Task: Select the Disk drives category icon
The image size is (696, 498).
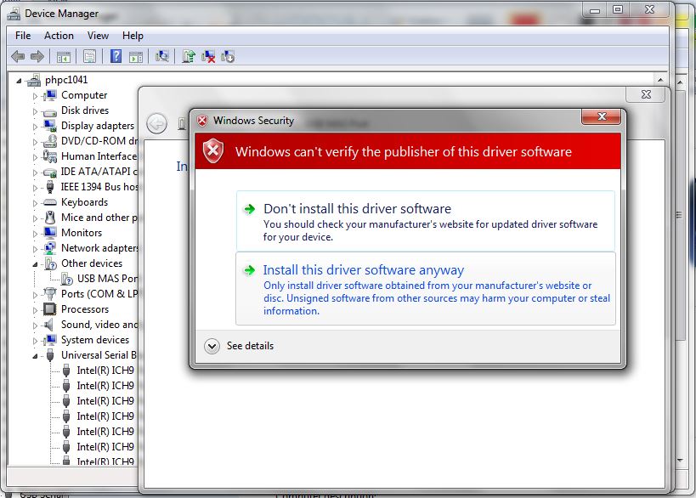Action: pyautogui.click(x=49, y=112)
